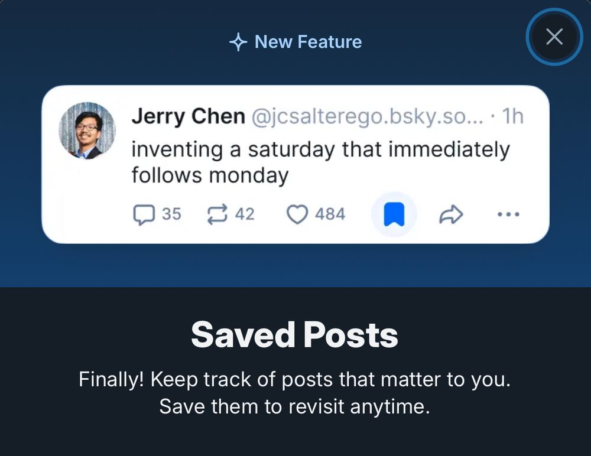Screen dimensions: 591x456
Task: Open Jerry Chen's profile name link
Action: point(189,116)
